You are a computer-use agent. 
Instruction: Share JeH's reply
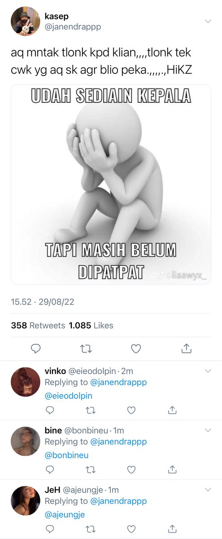tap(172, 529)
